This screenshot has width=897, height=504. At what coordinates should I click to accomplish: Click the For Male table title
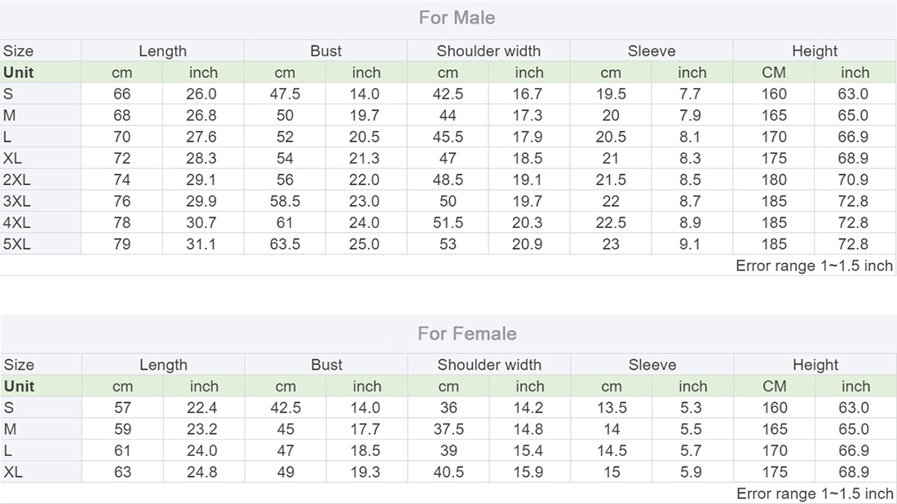click(456, 18)
